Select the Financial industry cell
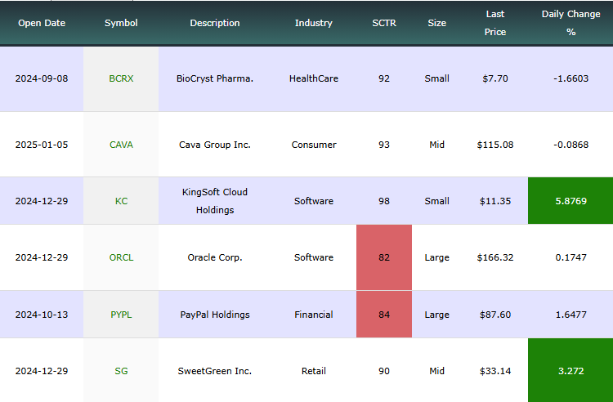Screen dimensions: 613x402 click(x=314, y=315)
